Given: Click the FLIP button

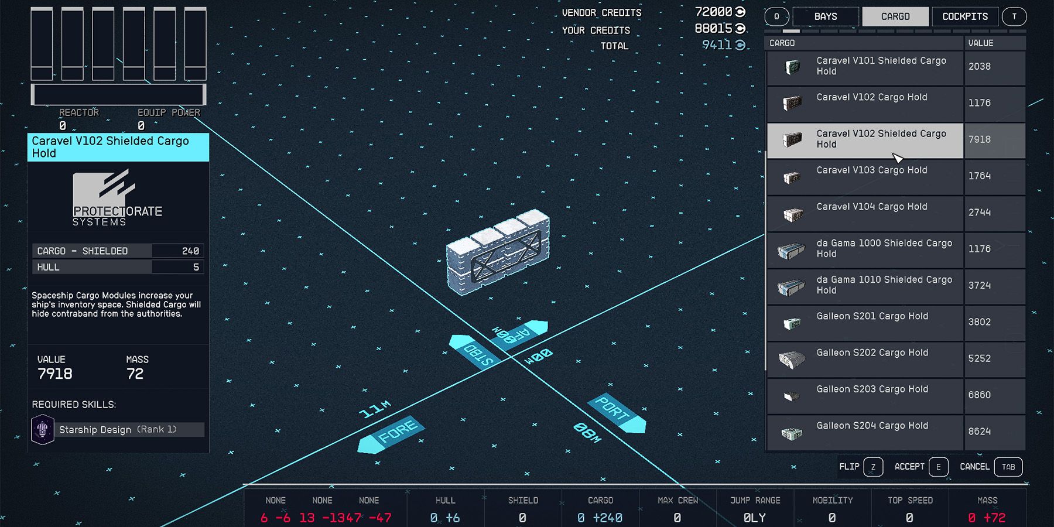Looking at the screenshot, I should point(850,467).
